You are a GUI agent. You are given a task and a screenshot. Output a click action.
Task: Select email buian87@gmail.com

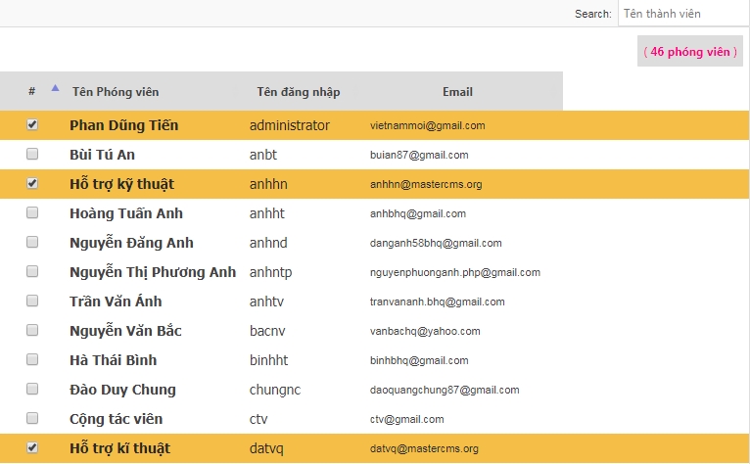[419, 155]
